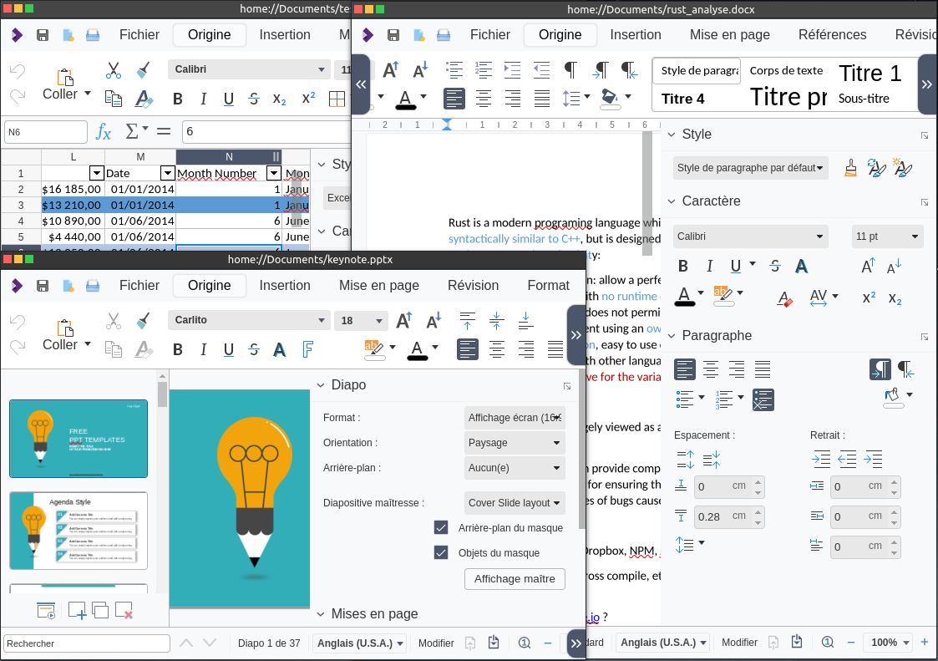Click clear direct formatting icon in docx sidebar

point(785,297)
